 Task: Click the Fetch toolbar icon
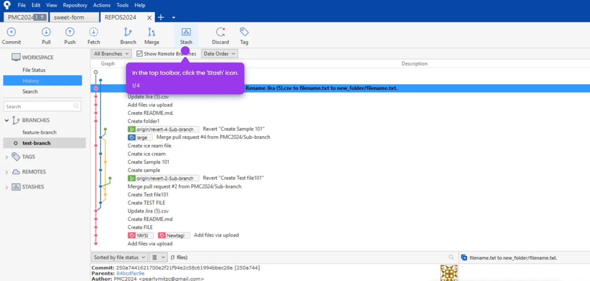pyautogui.click(x=94, y=32)
